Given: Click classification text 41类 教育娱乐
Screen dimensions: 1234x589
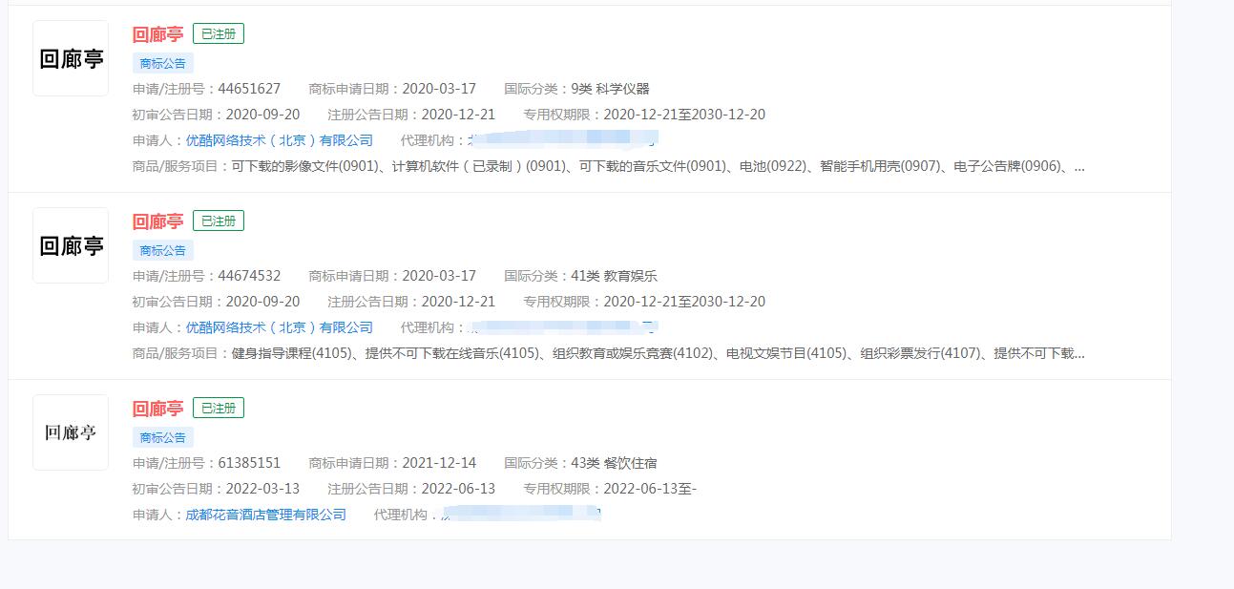Looking at the screenshot, I should [x=614, y=276].
